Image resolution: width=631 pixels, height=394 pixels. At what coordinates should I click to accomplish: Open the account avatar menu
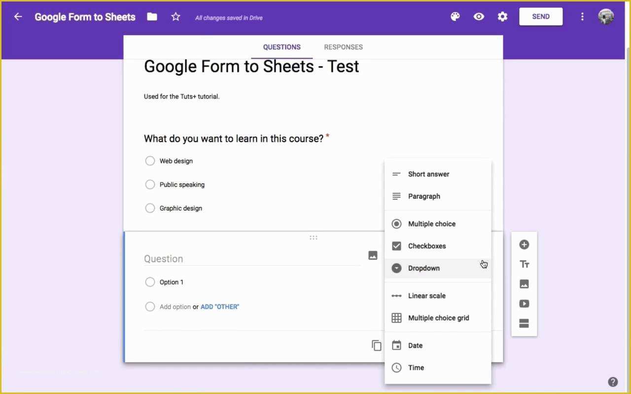606,16
